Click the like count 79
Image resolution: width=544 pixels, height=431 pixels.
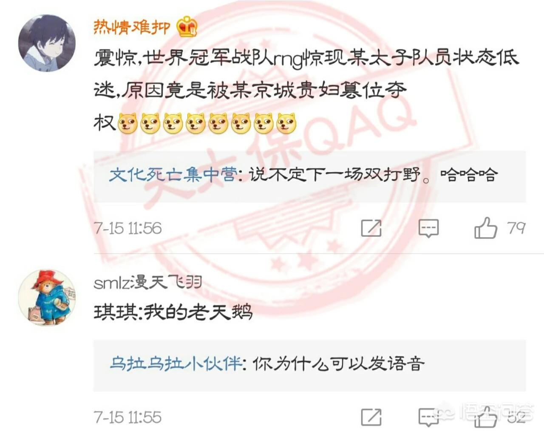(x=516, y=228)
